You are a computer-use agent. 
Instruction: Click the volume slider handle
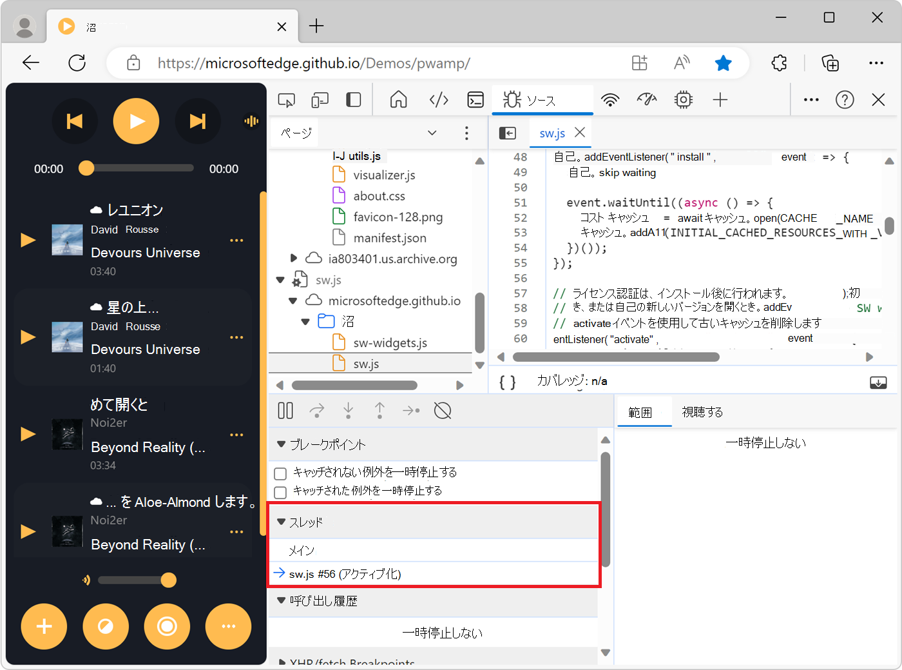point(169,580)
